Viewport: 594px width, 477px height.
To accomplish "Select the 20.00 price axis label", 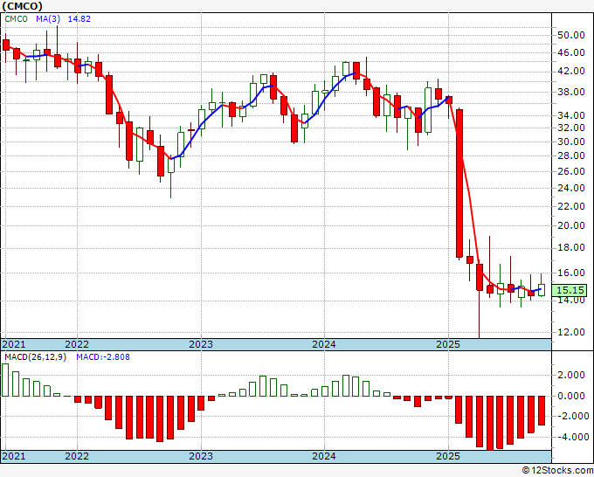I will [x=571, y=225].
